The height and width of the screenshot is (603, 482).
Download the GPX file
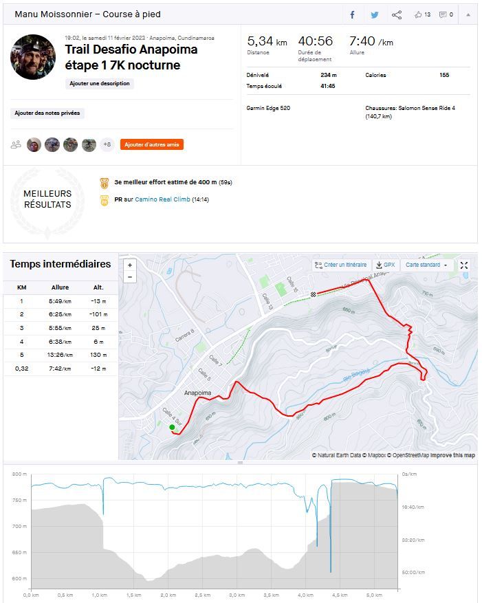(385, 265)
